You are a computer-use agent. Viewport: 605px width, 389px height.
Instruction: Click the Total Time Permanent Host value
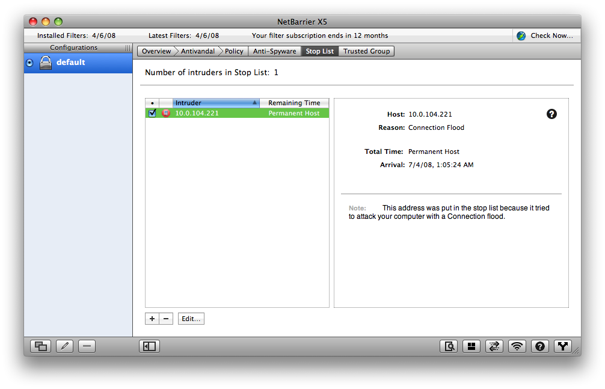click(x=434, y=152)
